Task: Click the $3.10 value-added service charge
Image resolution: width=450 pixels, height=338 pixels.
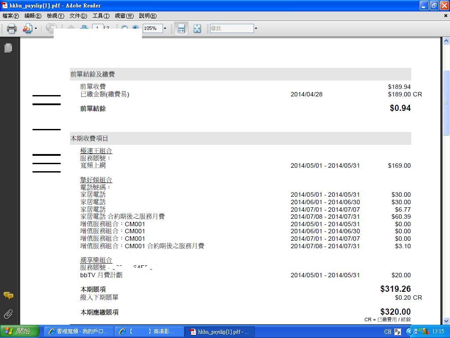Action: coord(403,246)
